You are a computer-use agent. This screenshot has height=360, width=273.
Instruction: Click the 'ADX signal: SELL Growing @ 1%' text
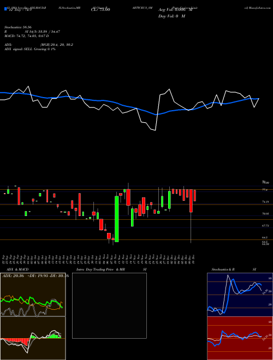pyautogui.click(x=30, y=49)
